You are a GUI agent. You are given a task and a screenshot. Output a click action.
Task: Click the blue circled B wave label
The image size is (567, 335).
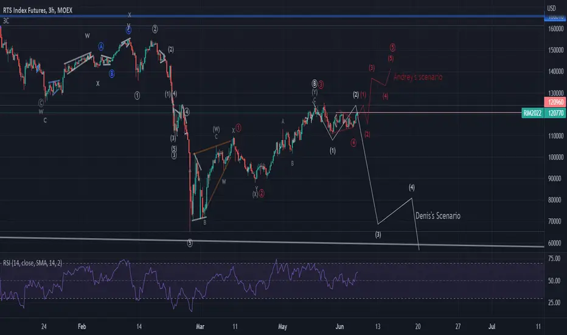(x=112, y=74)
